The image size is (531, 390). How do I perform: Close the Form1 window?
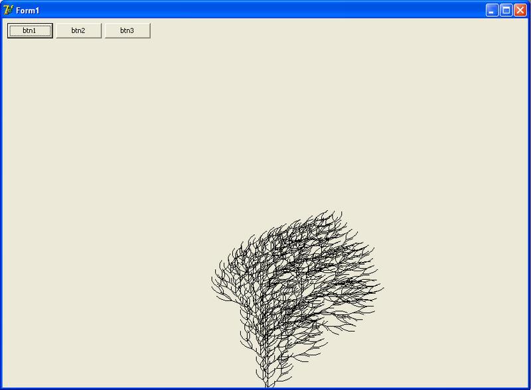tap(520, 11)
